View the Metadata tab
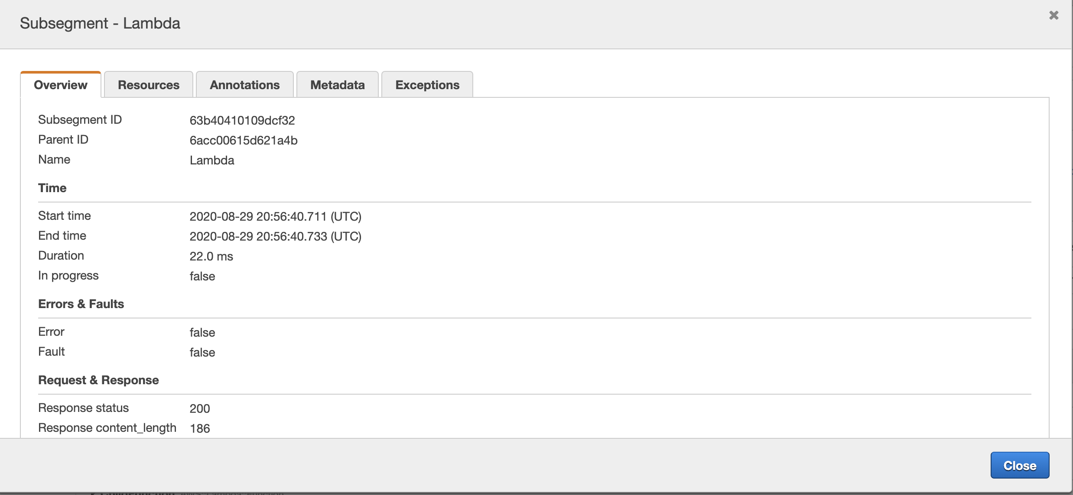This screenshot has width=1073, height=495. (337, 85)
